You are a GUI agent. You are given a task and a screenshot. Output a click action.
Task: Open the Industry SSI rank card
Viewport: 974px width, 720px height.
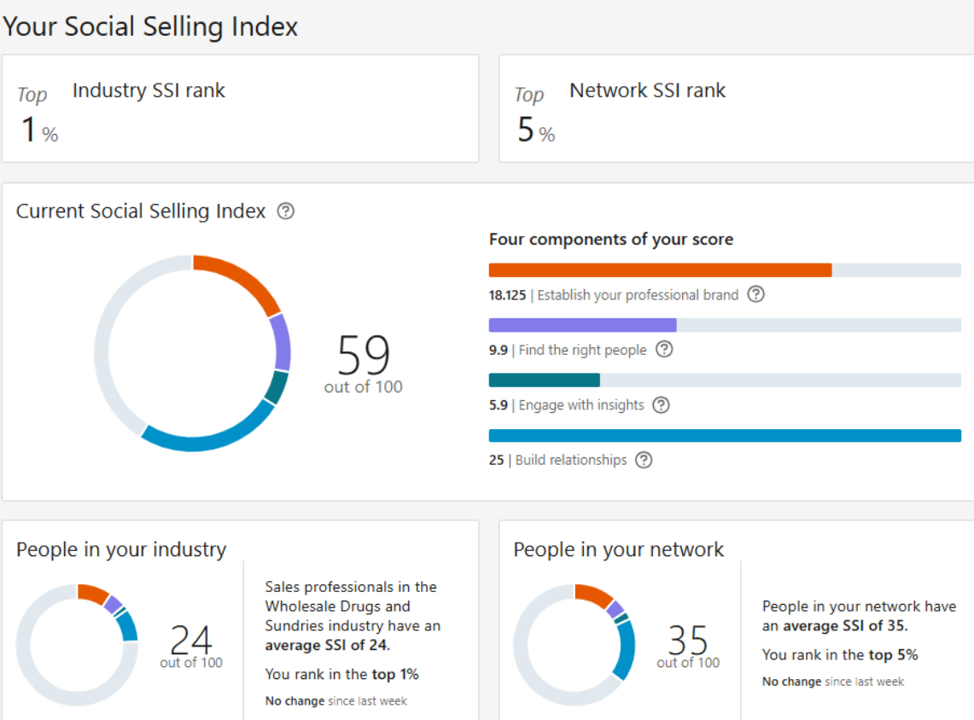pyautogui.click(x=240, y=108)
